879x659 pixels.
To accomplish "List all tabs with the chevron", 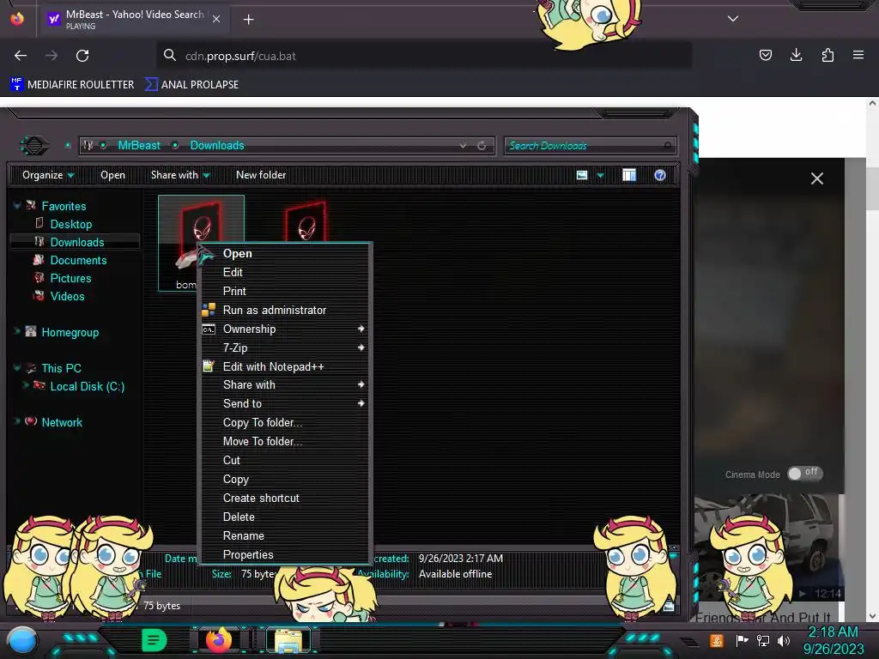I will tap(733, 19).
